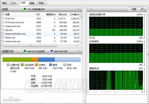
Task: Click the green 正在使用 memory bar segment
Action: pos(17,60)
